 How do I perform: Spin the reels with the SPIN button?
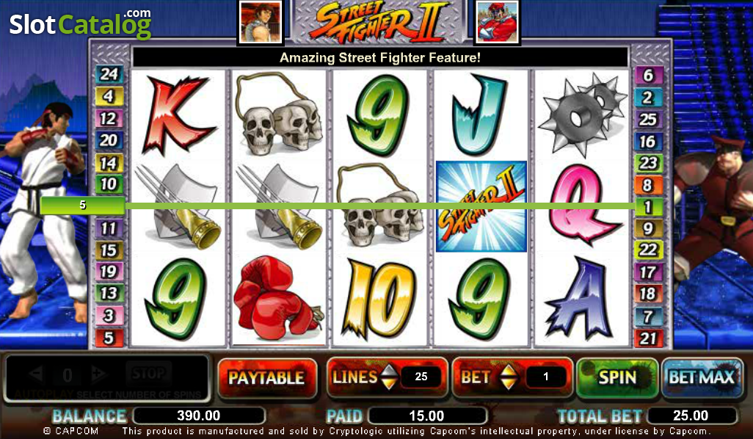coord(616,378)
